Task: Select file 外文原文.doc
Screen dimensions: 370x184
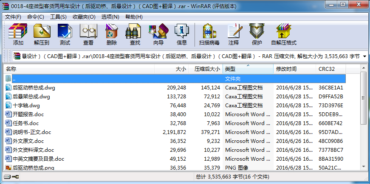Action: click(x=28, y=141)
